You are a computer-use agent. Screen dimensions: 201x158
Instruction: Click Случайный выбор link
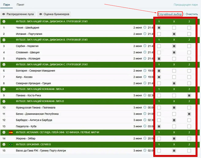[x=170, y=14]
